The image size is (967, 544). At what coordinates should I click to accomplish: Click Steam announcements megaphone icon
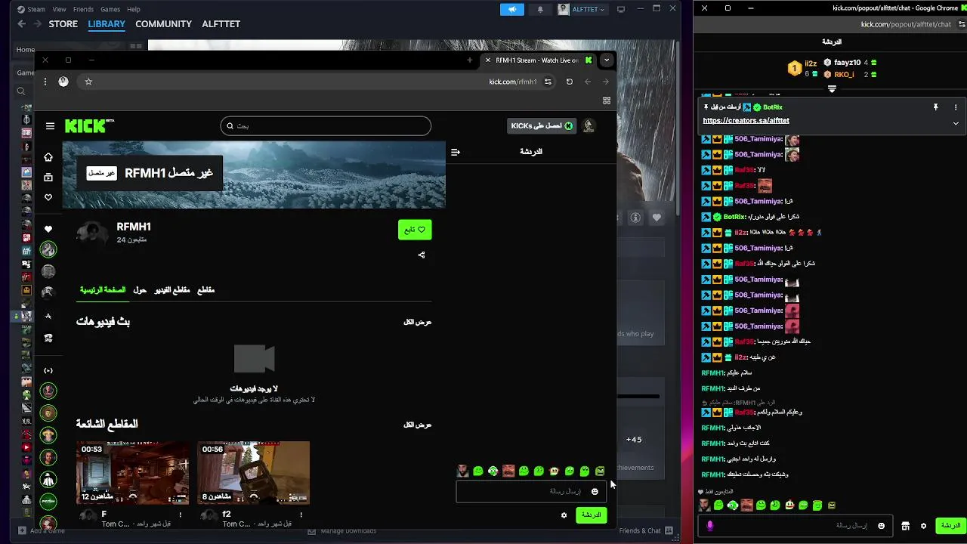512,9
